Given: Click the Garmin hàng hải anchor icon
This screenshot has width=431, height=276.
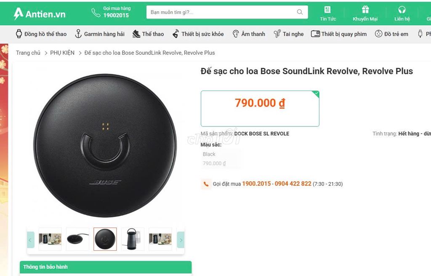Looking at the screenshot, I should pos(78,33).
